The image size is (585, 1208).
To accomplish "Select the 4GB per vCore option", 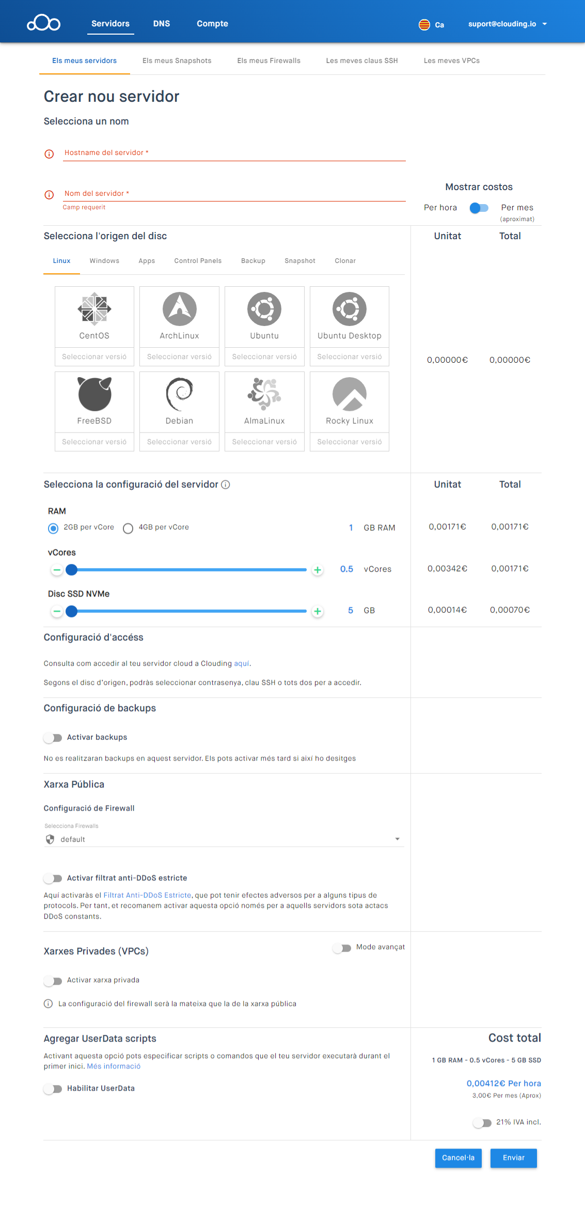I will 128,528.
